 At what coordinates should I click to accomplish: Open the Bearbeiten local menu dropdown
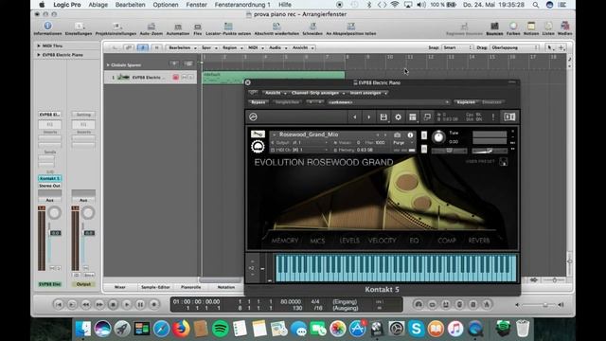183,47
